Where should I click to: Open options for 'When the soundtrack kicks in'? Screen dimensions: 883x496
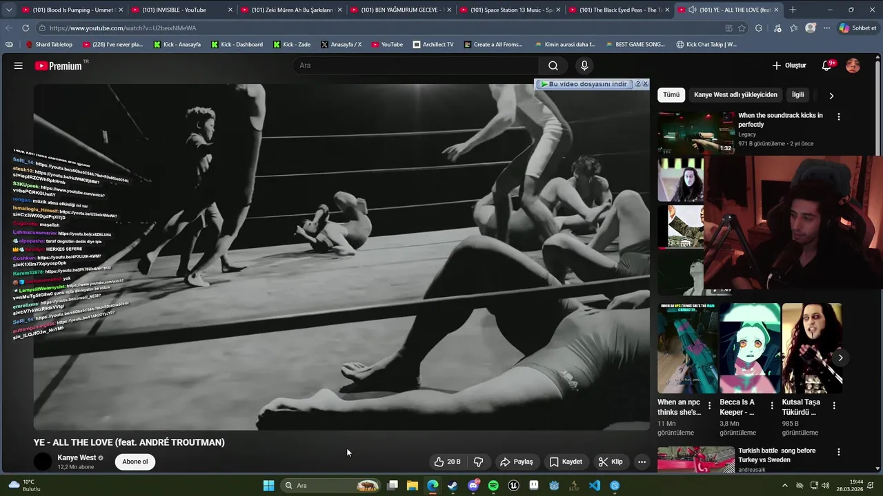click(839, 117)
